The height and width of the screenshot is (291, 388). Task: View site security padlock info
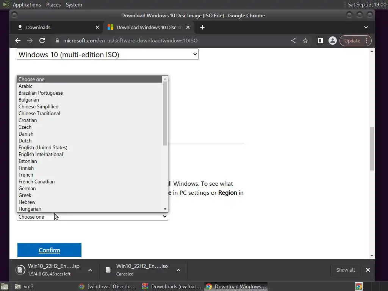tap(57, 41)
